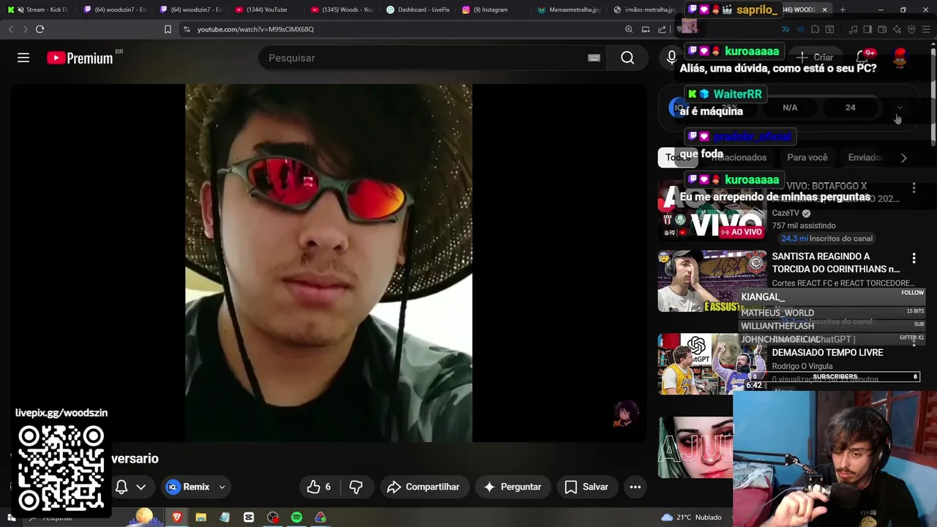
Task: Switch to Mamaemetralha.jpg tab
Action: pos(569,10)
